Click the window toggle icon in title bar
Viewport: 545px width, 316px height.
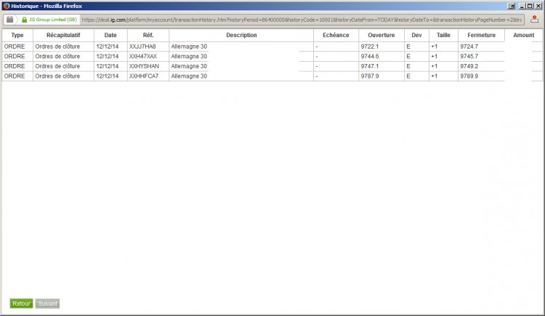512,6
